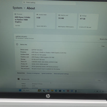The height and width of the screenshot is (107, 107).
Task: Click the Storage info card
Action: [88, 22]
